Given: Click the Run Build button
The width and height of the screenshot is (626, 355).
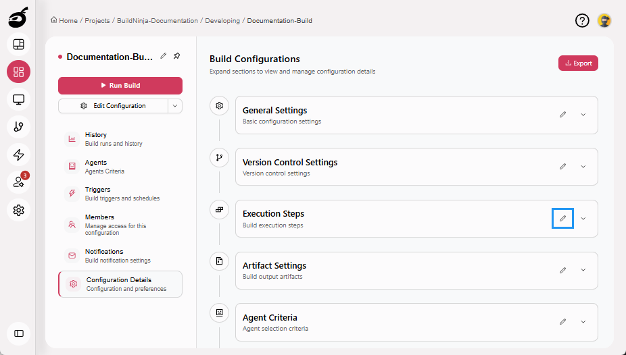Looking at the screenshot, I should (120, 85).
